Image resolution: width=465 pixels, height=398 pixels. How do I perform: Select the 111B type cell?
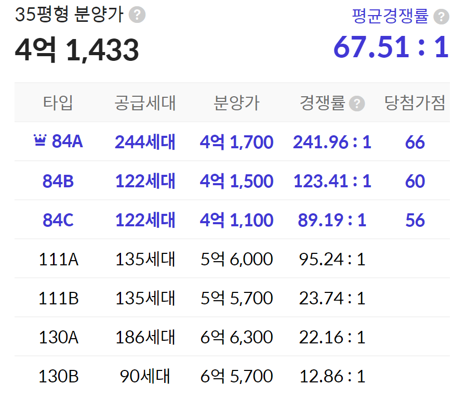pos(58,298)
